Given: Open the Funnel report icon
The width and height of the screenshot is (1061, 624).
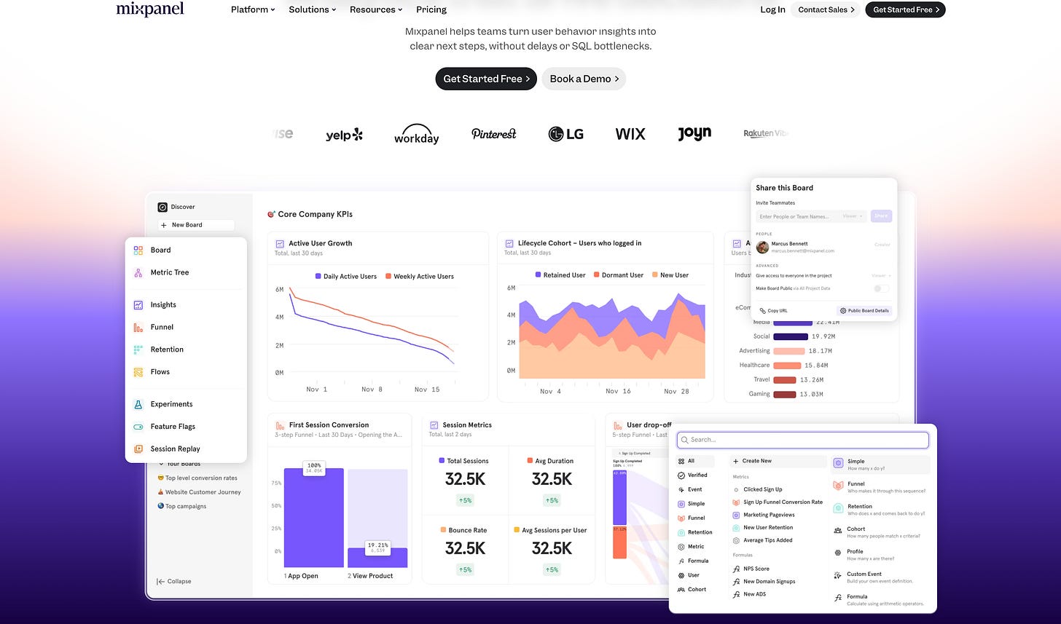Looking at the screenshot, I should [x=138, y=327].
